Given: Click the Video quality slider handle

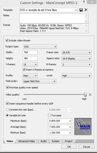Looking at the screenshot, I should point(85,94).
